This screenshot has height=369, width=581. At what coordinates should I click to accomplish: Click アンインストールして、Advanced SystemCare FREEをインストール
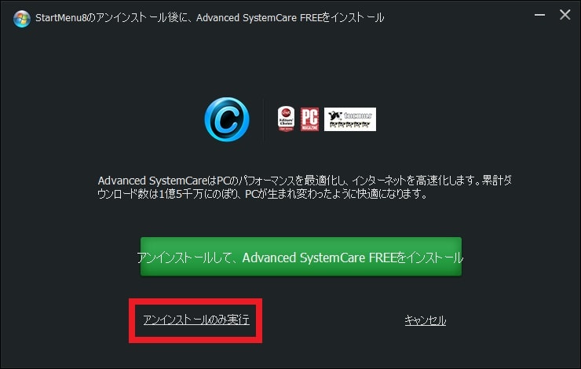click(x=301, y=258)
